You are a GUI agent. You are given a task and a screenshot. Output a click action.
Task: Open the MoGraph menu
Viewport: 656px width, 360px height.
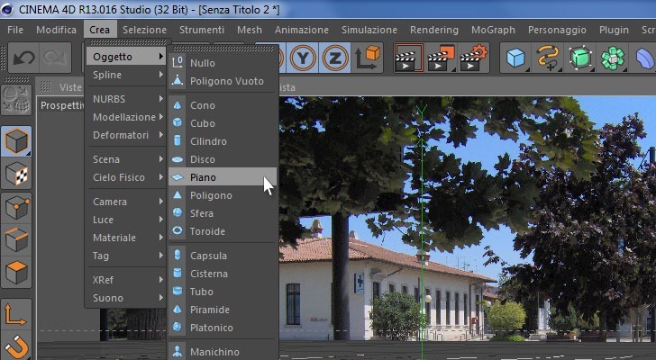493,30
